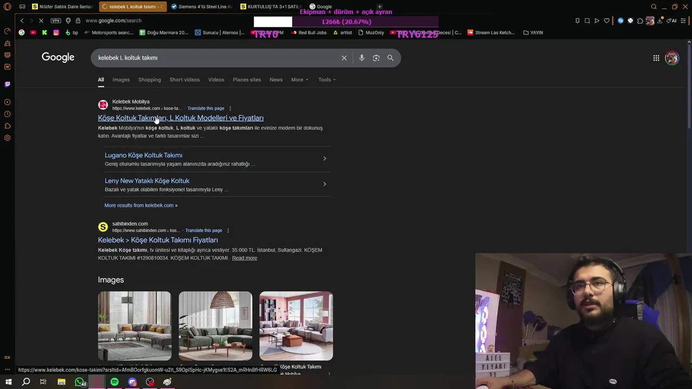Open the Leny New Yataklı Köşe Koltuk sublink
This screenshot has width=692, height=389.
coord(147,180)
